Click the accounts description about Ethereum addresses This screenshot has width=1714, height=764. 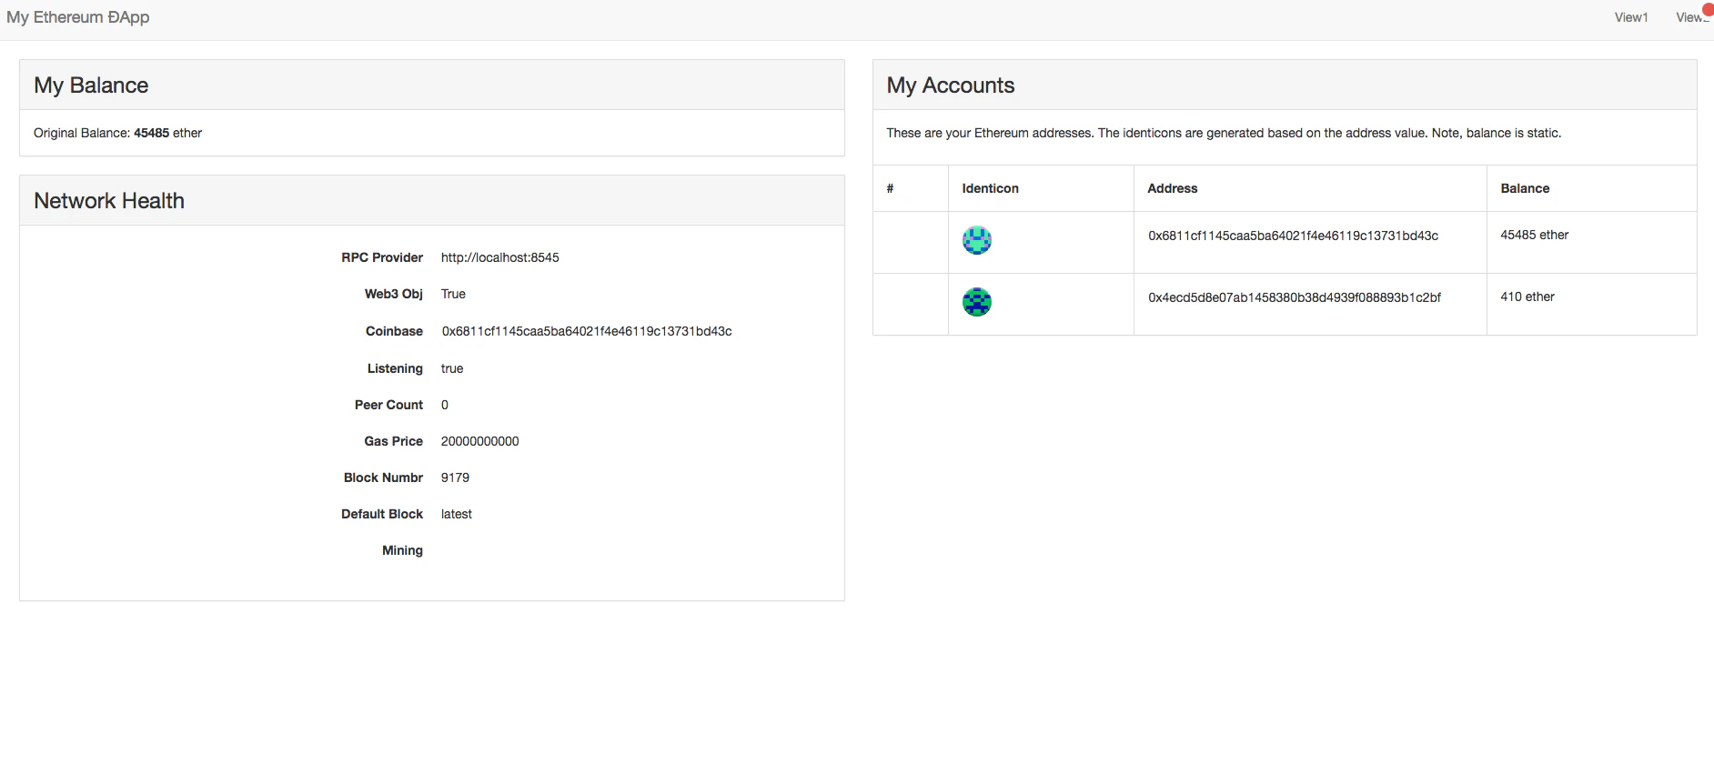1224,133
